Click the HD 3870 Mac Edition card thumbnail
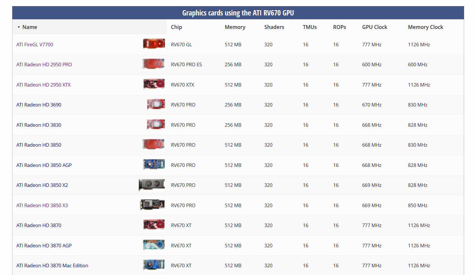The height and width of the screenshot is (275, 475). tap(154, 265)
